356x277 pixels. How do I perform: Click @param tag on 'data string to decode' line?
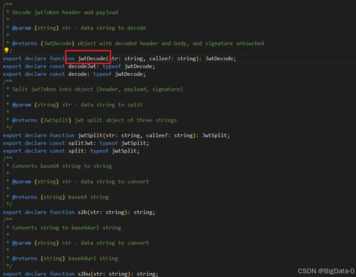coord(21,28)
